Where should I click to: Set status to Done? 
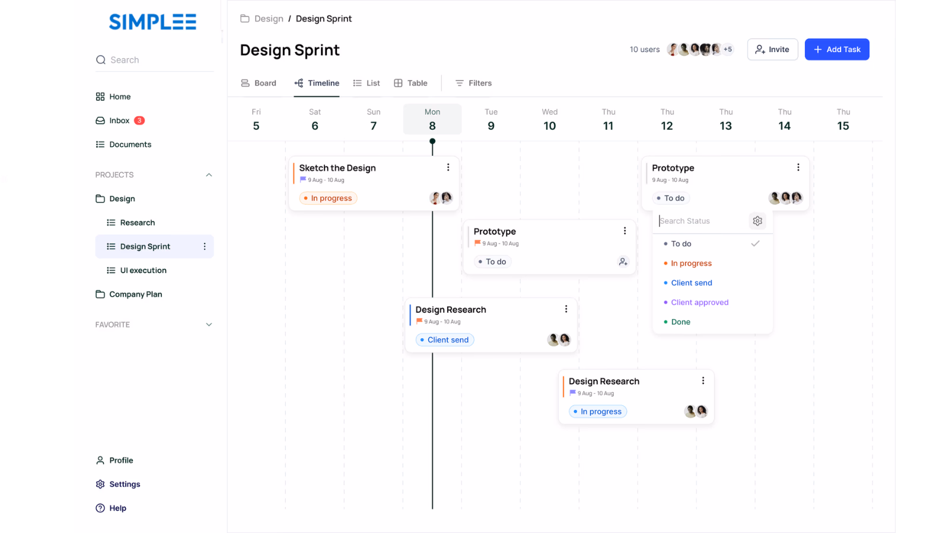pos(680,322)
